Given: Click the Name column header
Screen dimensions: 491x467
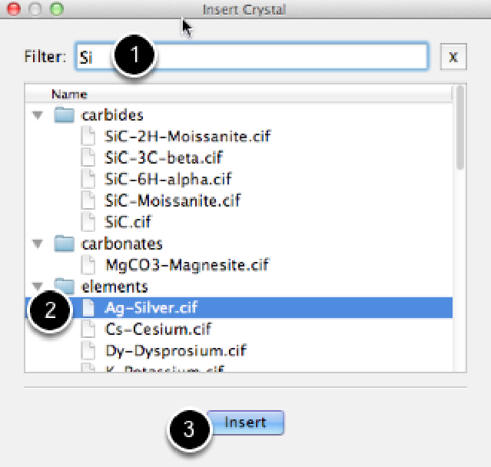Looking at the screenshot, I should pos(69,94).
